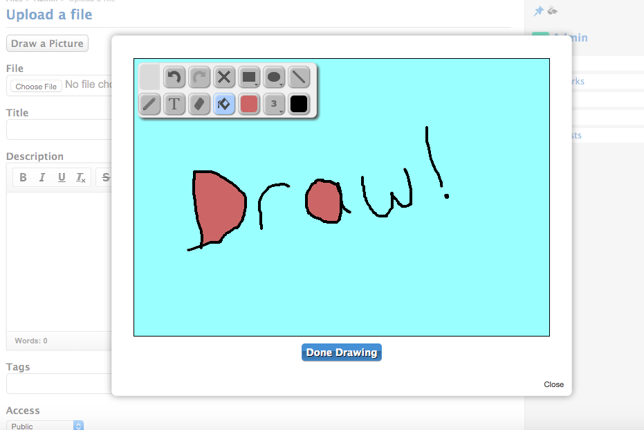
Task: Click the pin icon in sidebar
Action: 538,11
